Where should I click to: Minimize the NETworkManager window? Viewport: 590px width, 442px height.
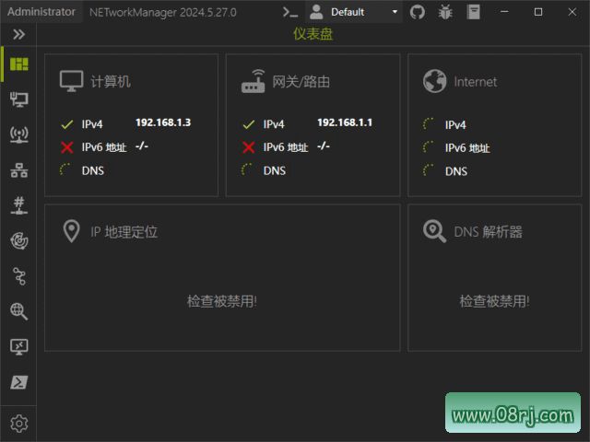pyautogui.click(x=504, y=12)
